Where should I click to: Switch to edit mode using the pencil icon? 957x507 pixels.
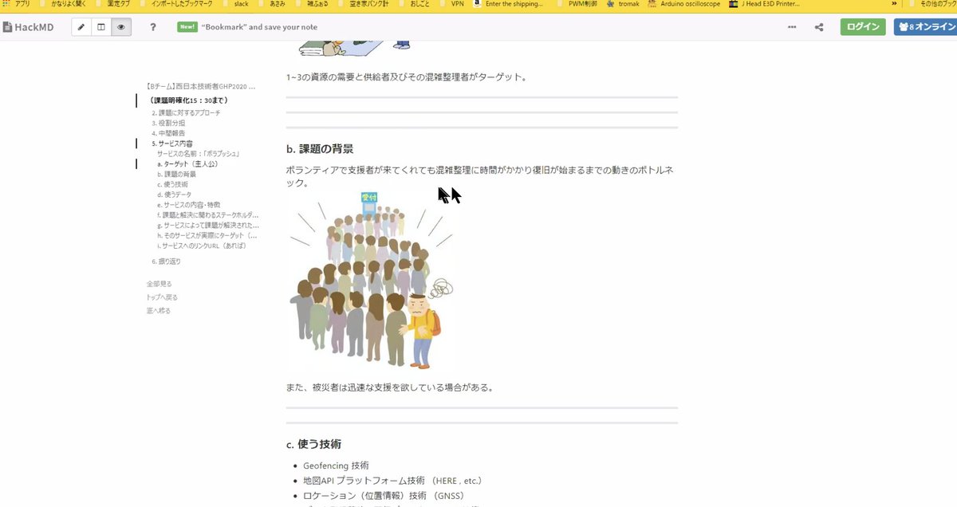point(81,26)
